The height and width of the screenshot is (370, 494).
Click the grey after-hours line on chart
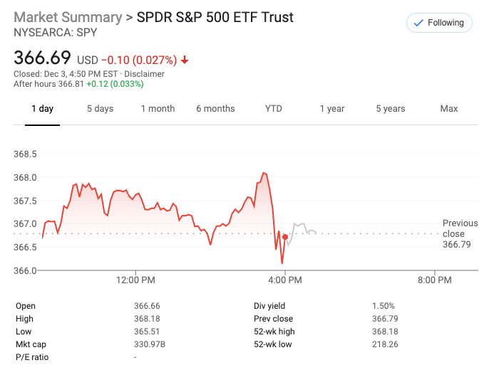[301, 226]
